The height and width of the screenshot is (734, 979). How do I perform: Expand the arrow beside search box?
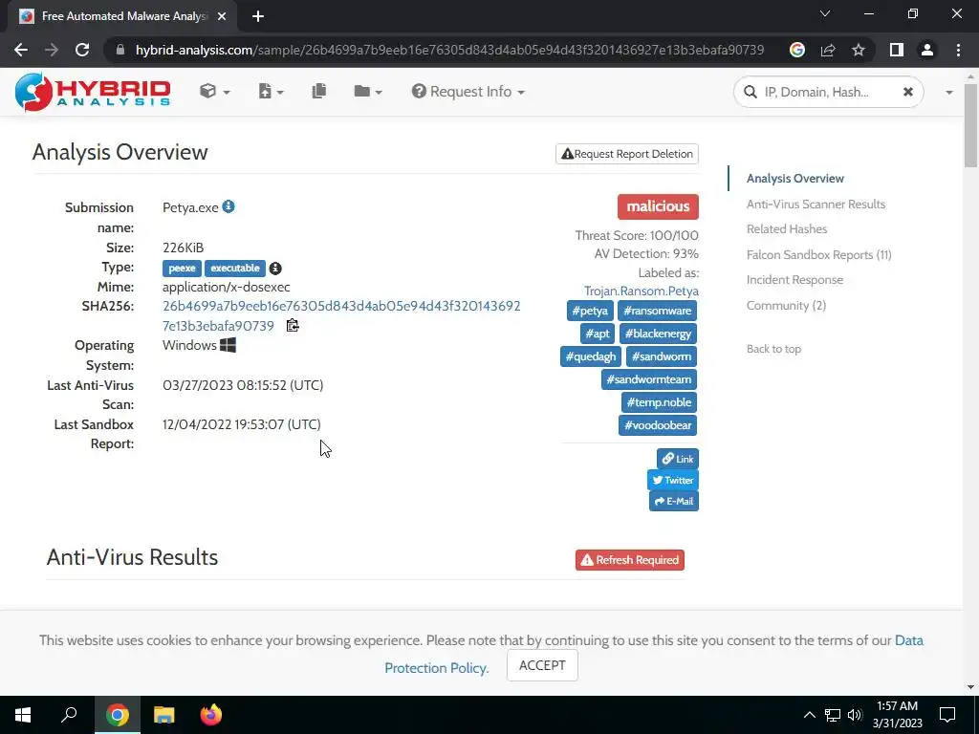[x=949, y=93]
